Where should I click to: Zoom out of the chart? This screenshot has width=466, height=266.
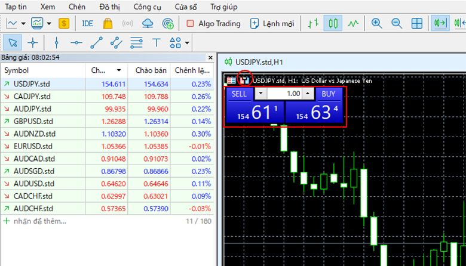pos(397,23)
